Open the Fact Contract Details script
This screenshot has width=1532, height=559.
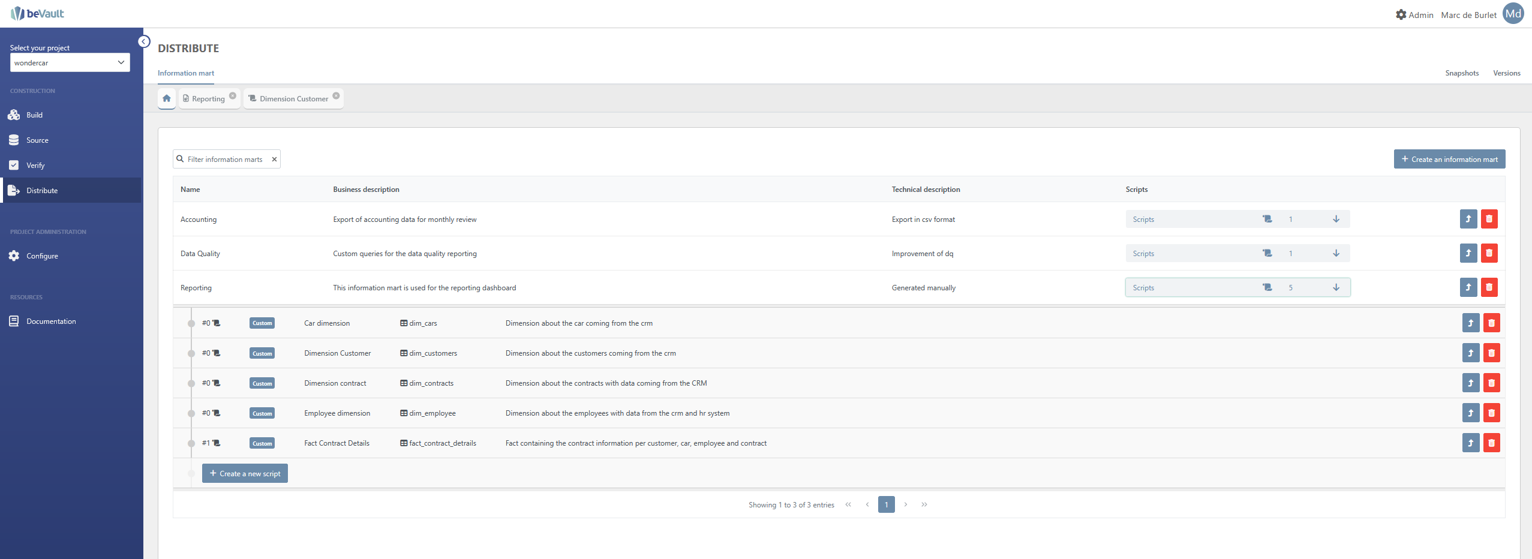click(x=1470, y=443)
